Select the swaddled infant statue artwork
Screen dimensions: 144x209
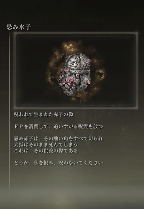click(75, 74)
